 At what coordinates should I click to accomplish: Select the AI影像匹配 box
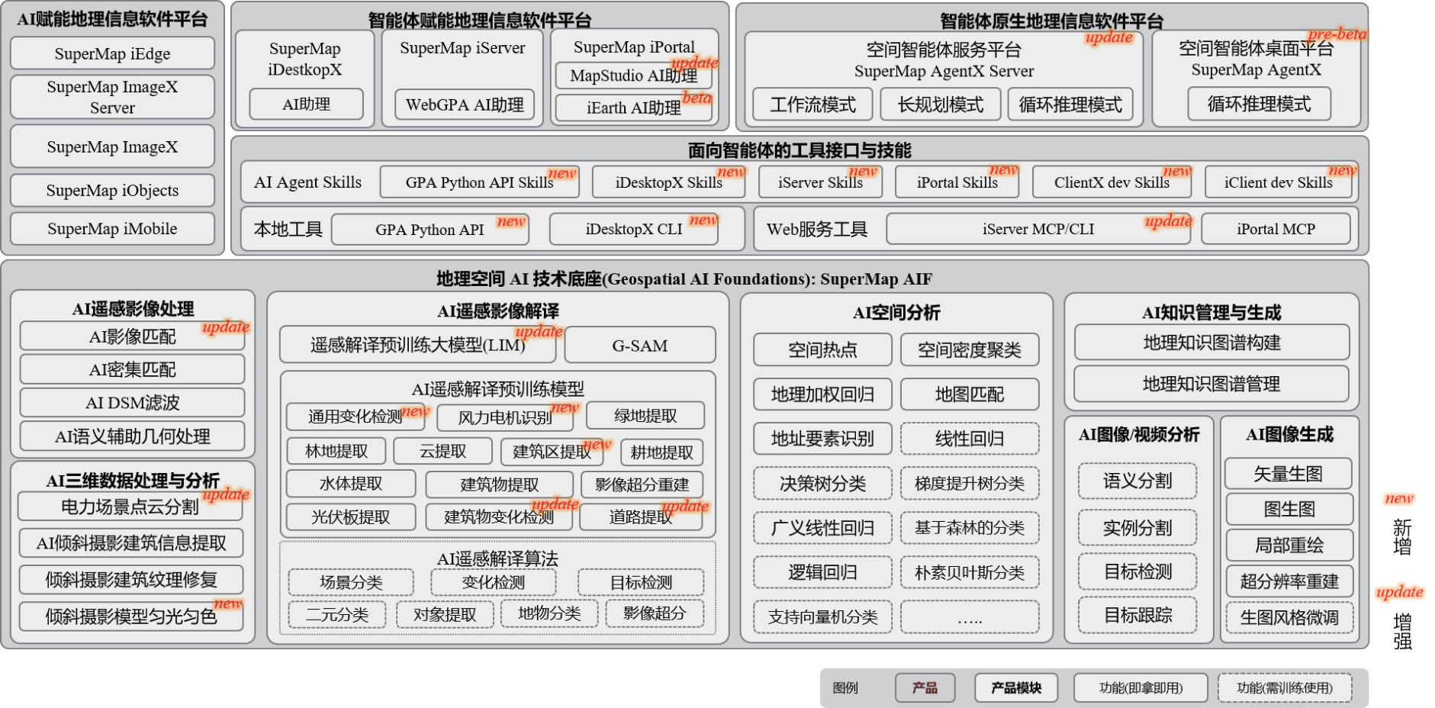[132, 336]
